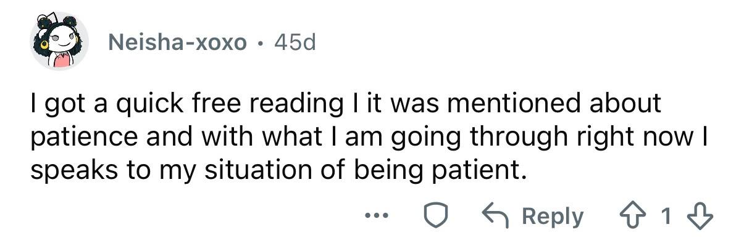
Task: Open Neisha-xoxo's avatar image
Action: pyautogui.click(x=60, y=42)
